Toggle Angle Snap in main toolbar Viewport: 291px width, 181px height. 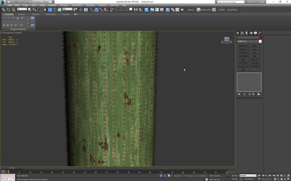coord(96,10)
